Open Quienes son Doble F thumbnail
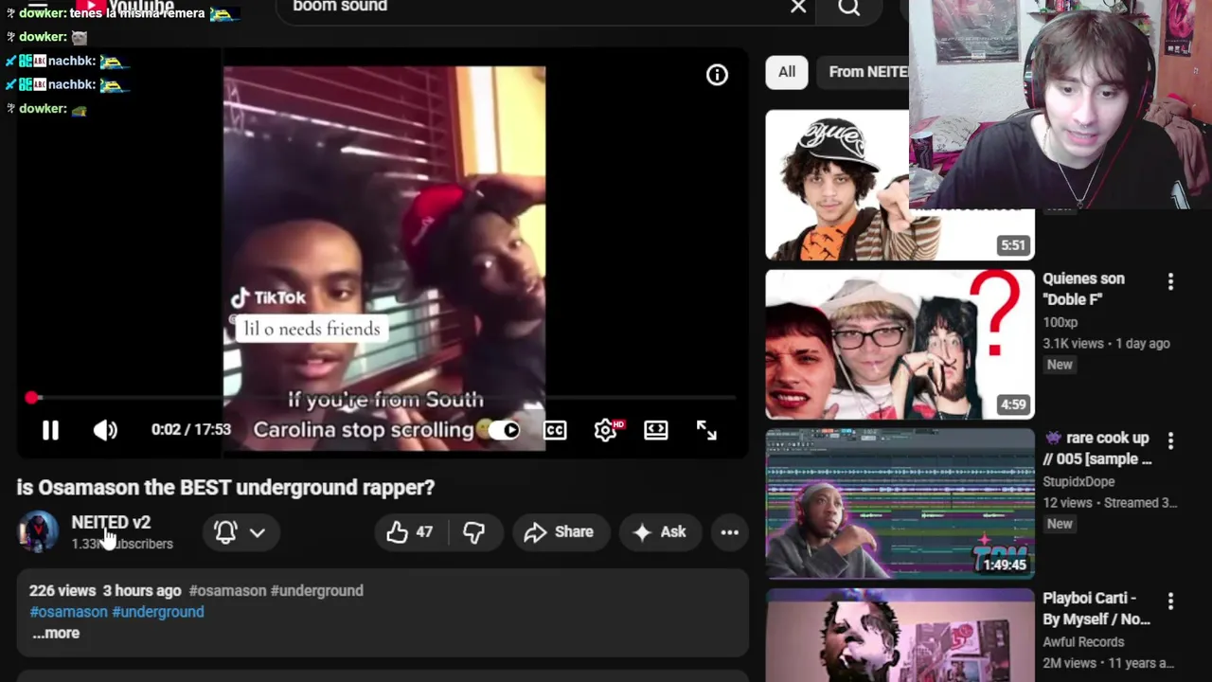 pos(900,345)
